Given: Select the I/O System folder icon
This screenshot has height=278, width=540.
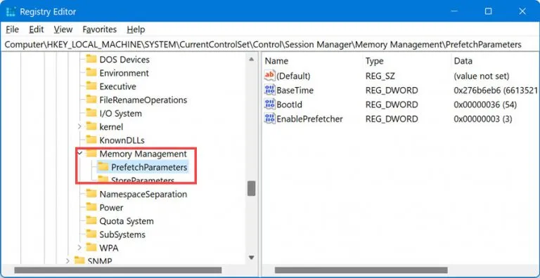Looking at the screenshot, I should tap(91, 113).
